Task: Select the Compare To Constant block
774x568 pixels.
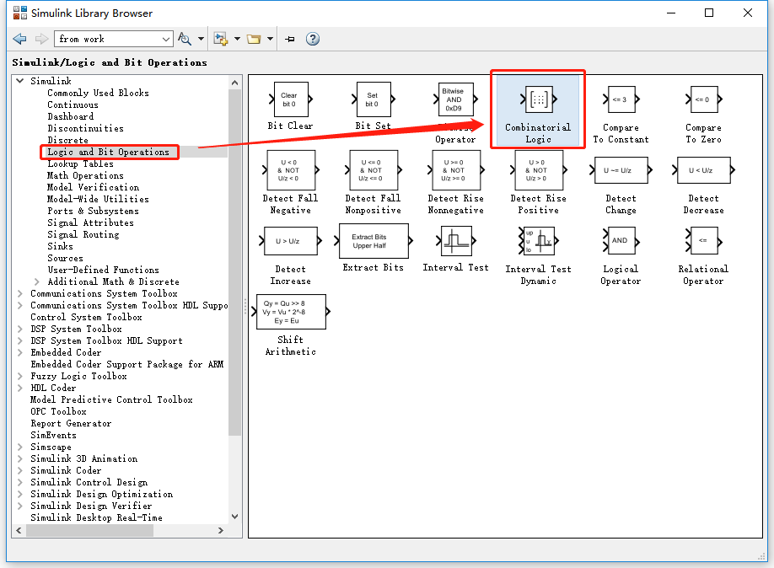Action: click(621, 99)
